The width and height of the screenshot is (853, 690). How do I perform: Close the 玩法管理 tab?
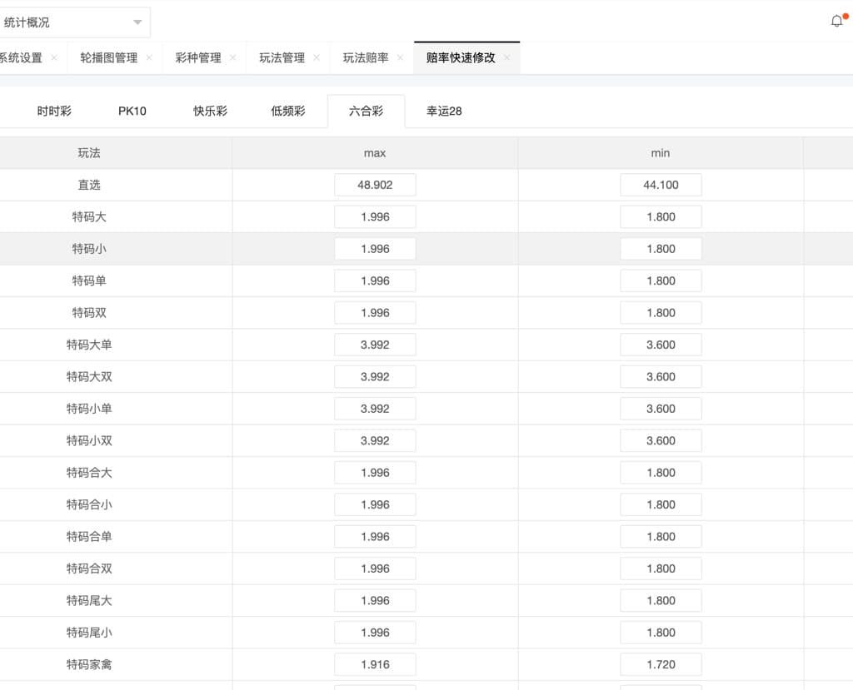coord(317,58)
